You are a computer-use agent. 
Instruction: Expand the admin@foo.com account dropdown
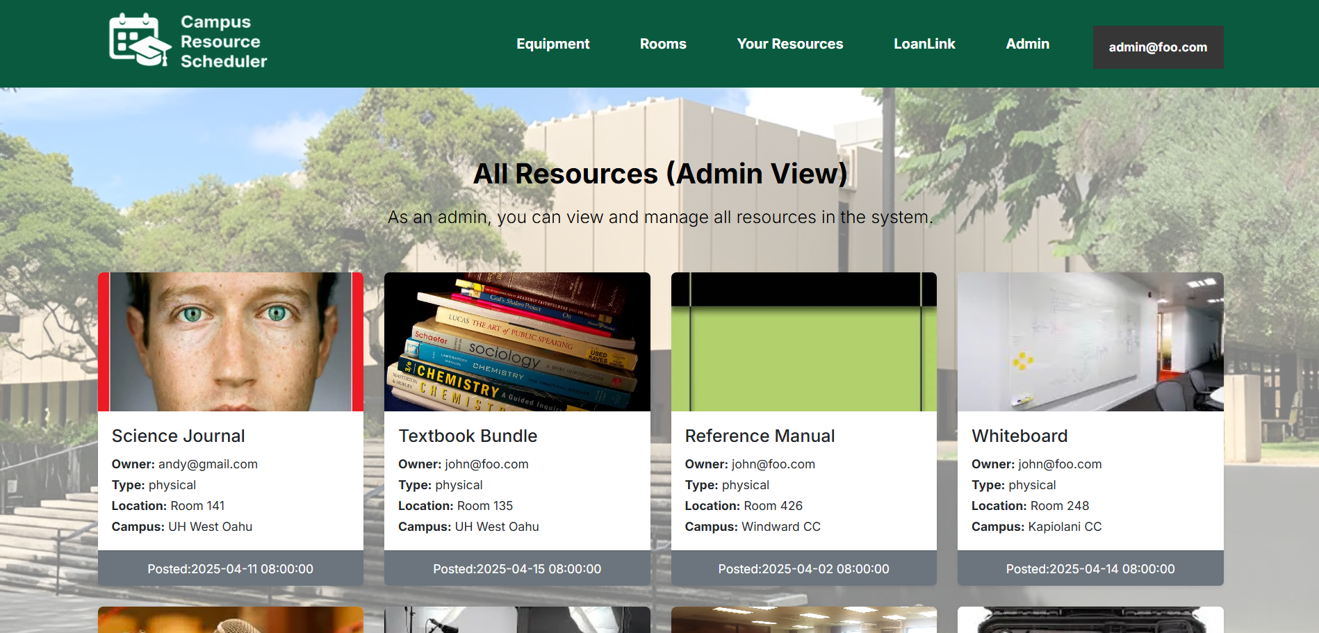coord(1158,47)
